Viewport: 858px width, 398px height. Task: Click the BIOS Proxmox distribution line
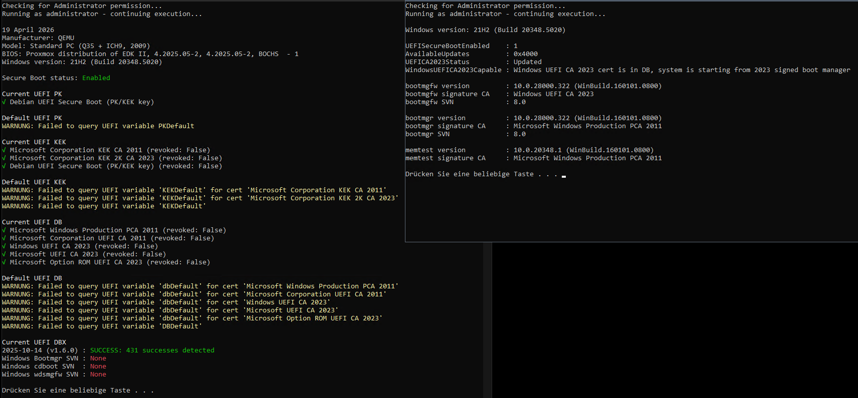point(150,54)
